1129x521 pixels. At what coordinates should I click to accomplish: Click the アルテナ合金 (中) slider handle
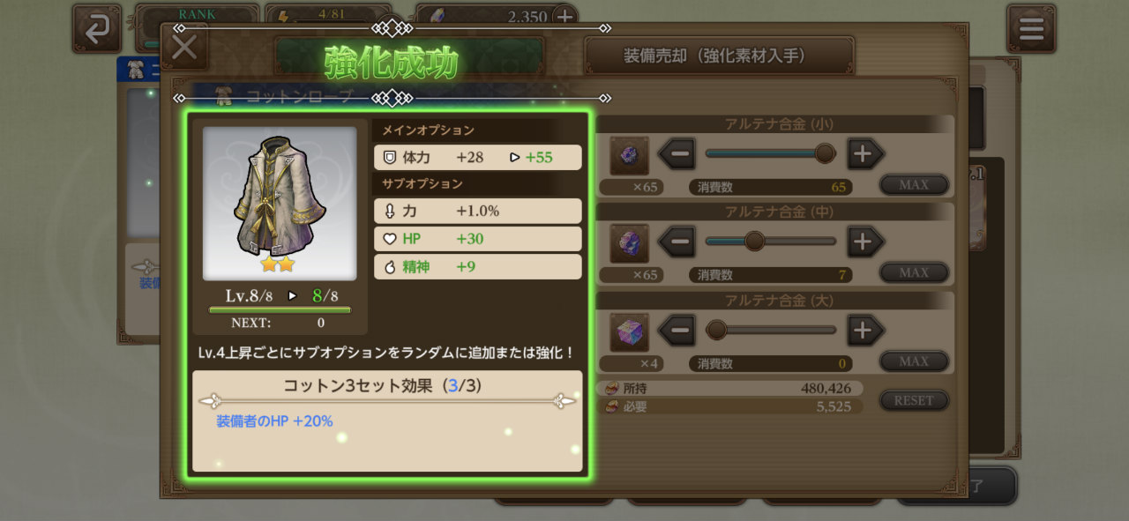(x=754, y=241)
